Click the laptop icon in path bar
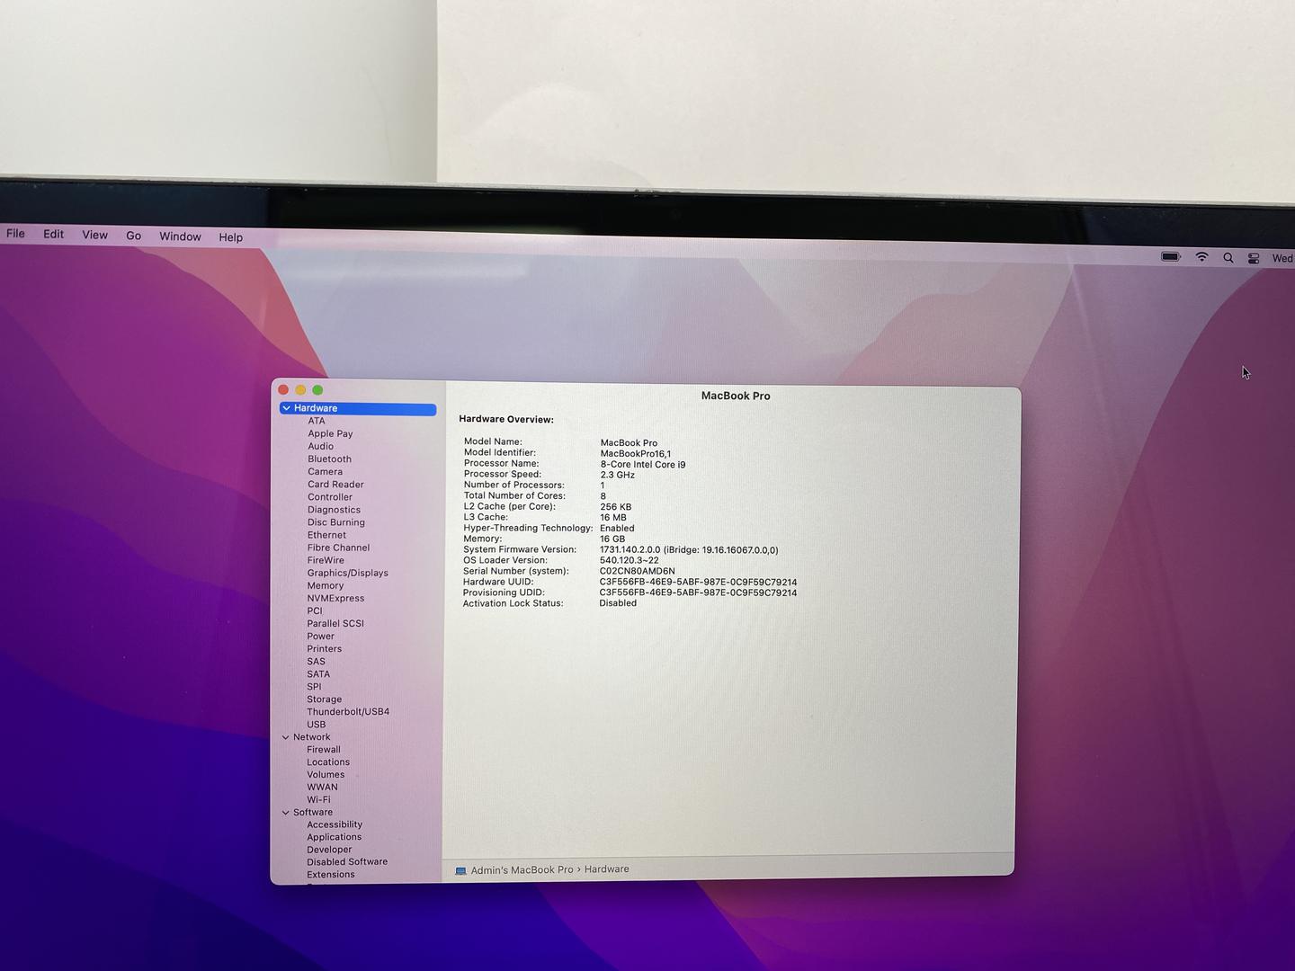 click(x=460, y=870)
